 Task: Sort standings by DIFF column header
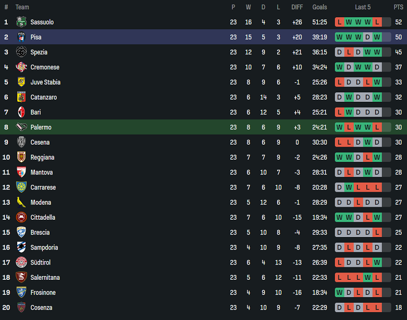coord(297,7)
